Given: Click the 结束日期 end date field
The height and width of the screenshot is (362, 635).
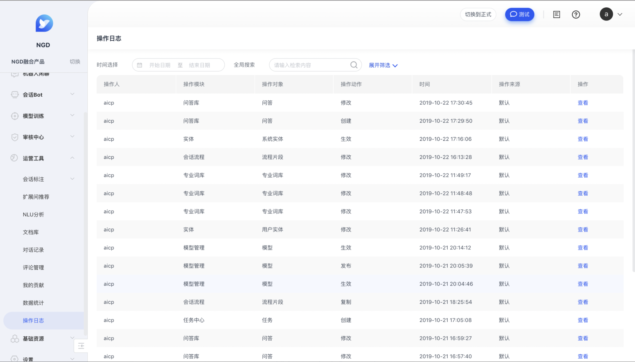Looking at the screenshot, I should (x=200, y=65).
